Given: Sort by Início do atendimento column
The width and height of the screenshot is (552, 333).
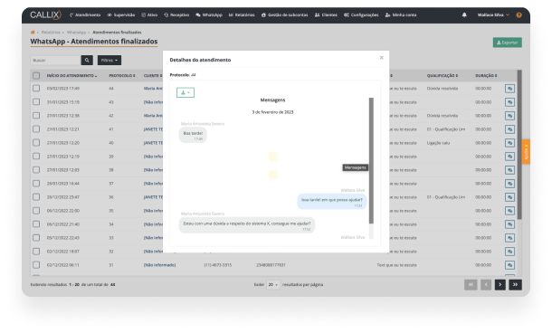Looking at the screenshot, I should [71, 76].
